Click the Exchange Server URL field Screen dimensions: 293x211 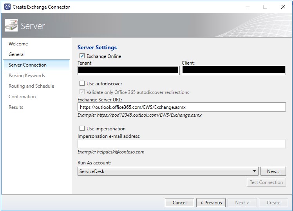point(182,107)
